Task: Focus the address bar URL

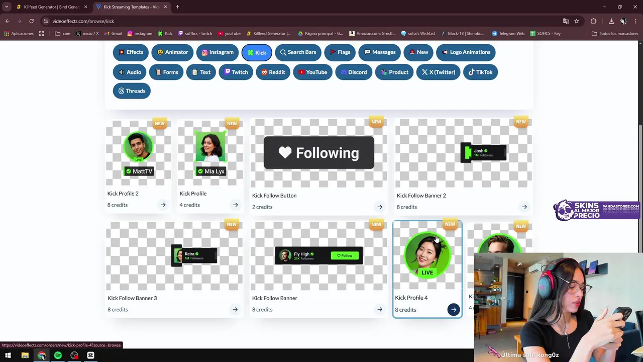Action: click(x=83, y=21)
